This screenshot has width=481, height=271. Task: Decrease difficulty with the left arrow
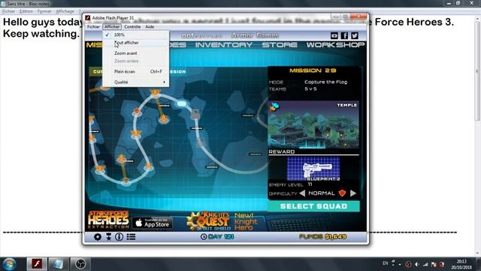[x=302, y=193]
